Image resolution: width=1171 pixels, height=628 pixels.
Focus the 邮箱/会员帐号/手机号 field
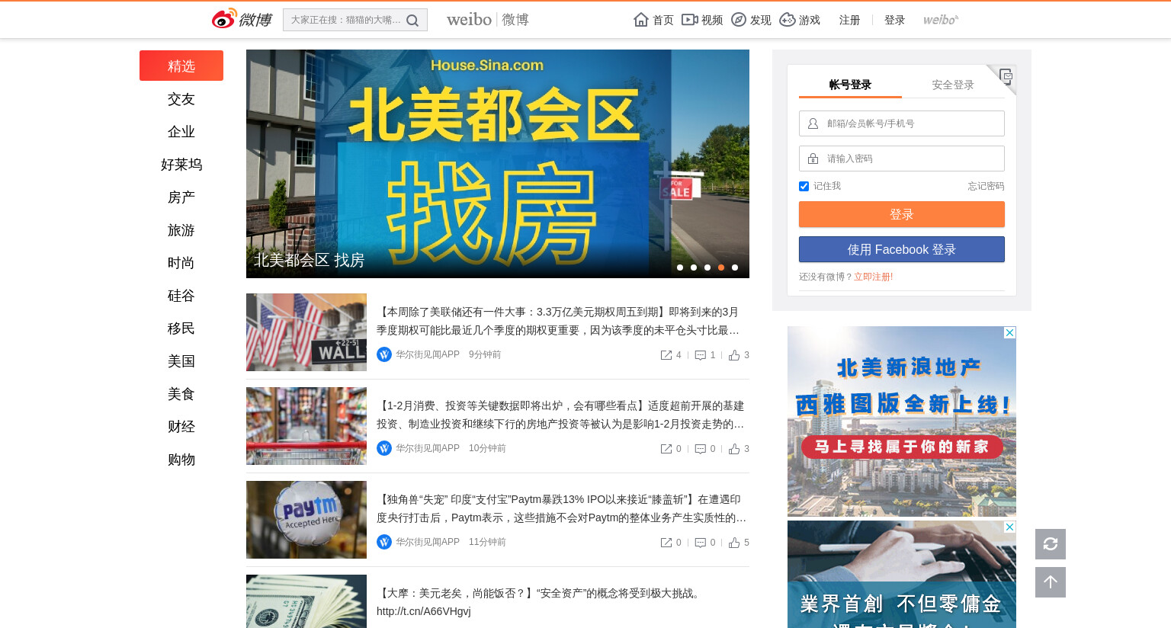[x=902, y=123]
